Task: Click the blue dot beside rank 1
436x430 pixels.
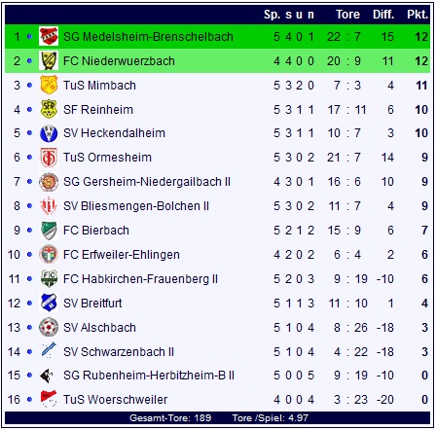Action: click(x=29, y=36)
